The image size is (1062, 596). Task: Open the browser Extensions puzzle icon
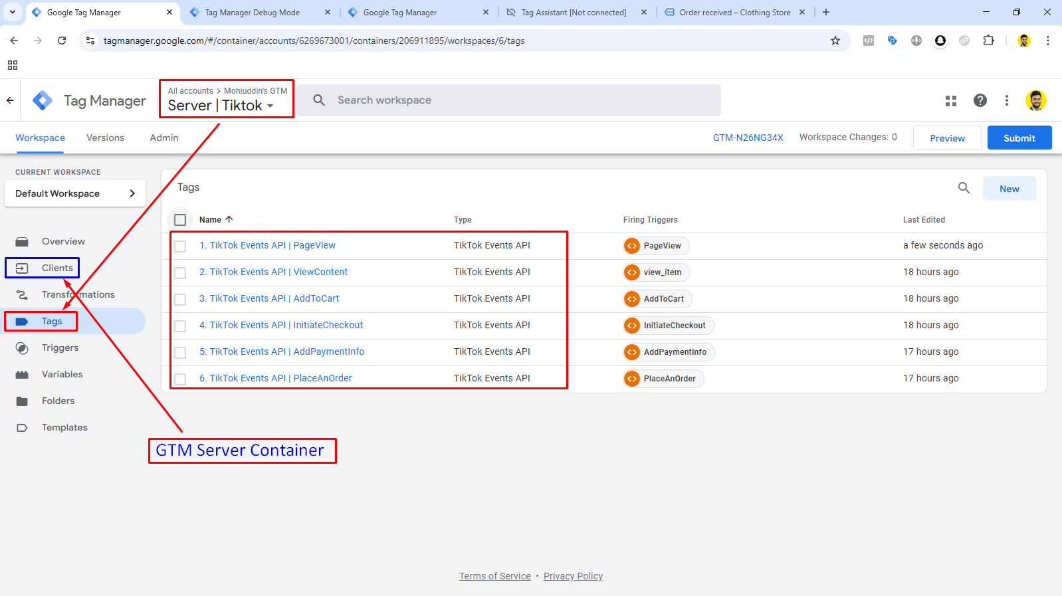point(988,41)
